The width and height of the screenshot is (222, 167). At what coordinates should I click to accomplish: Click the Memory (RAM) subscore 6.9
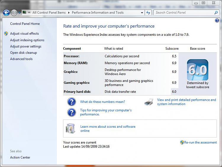[174, 63]
